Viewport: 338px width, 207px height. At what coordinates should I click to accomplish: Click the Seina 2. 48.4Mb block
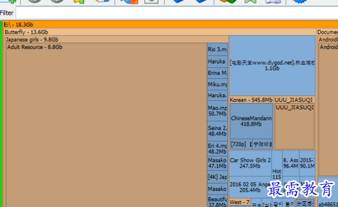[217, 131]
